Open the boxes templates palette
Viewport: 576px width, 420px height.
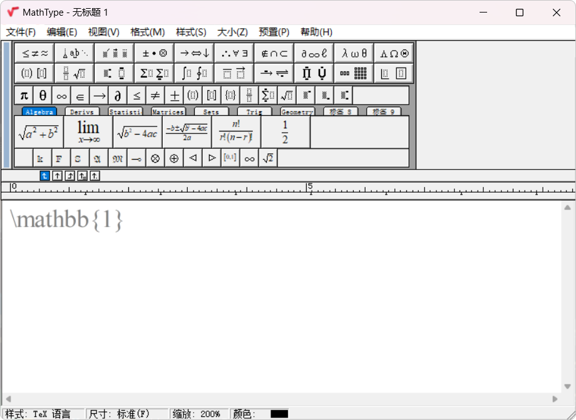pyautogui.click(x=394, y=73)
